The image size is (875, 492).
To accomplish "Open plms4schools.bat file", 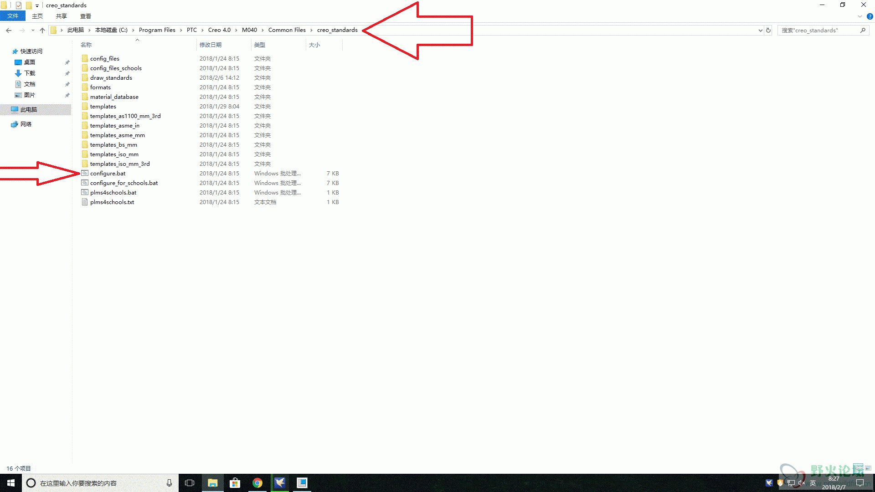I will [x=113, y=192].
